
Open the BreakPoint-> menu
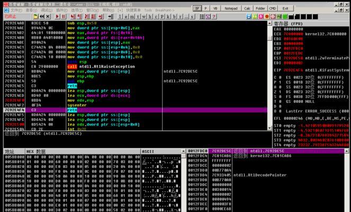tap(165, 10)
